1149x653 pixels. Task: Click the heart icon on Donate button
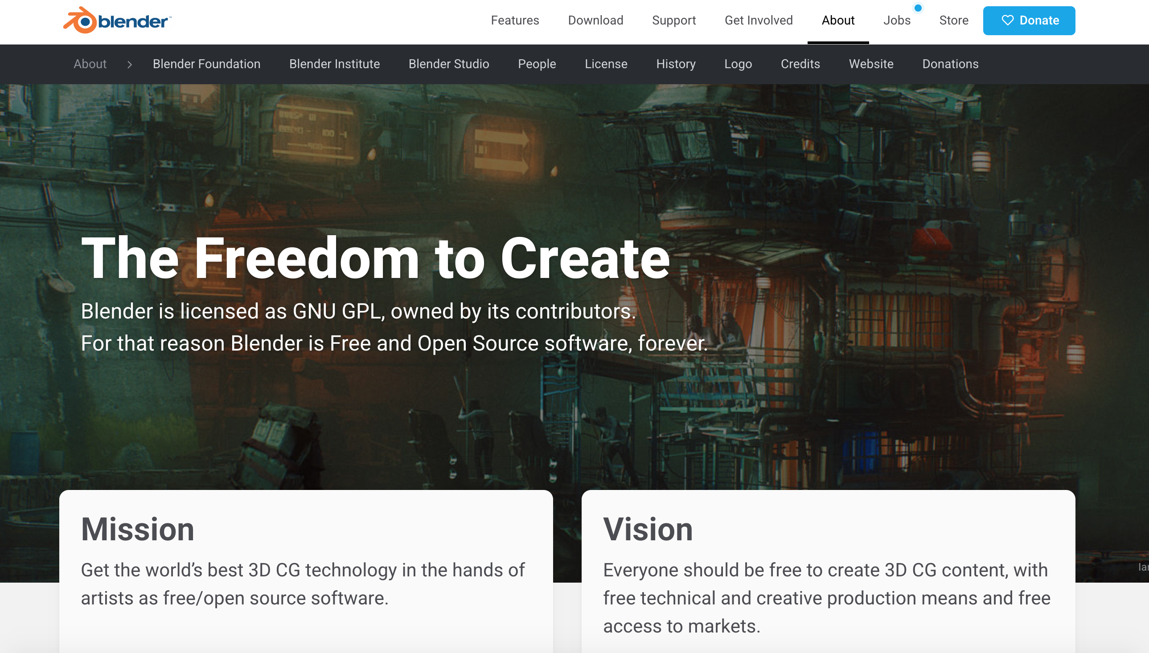[1007, 20]
